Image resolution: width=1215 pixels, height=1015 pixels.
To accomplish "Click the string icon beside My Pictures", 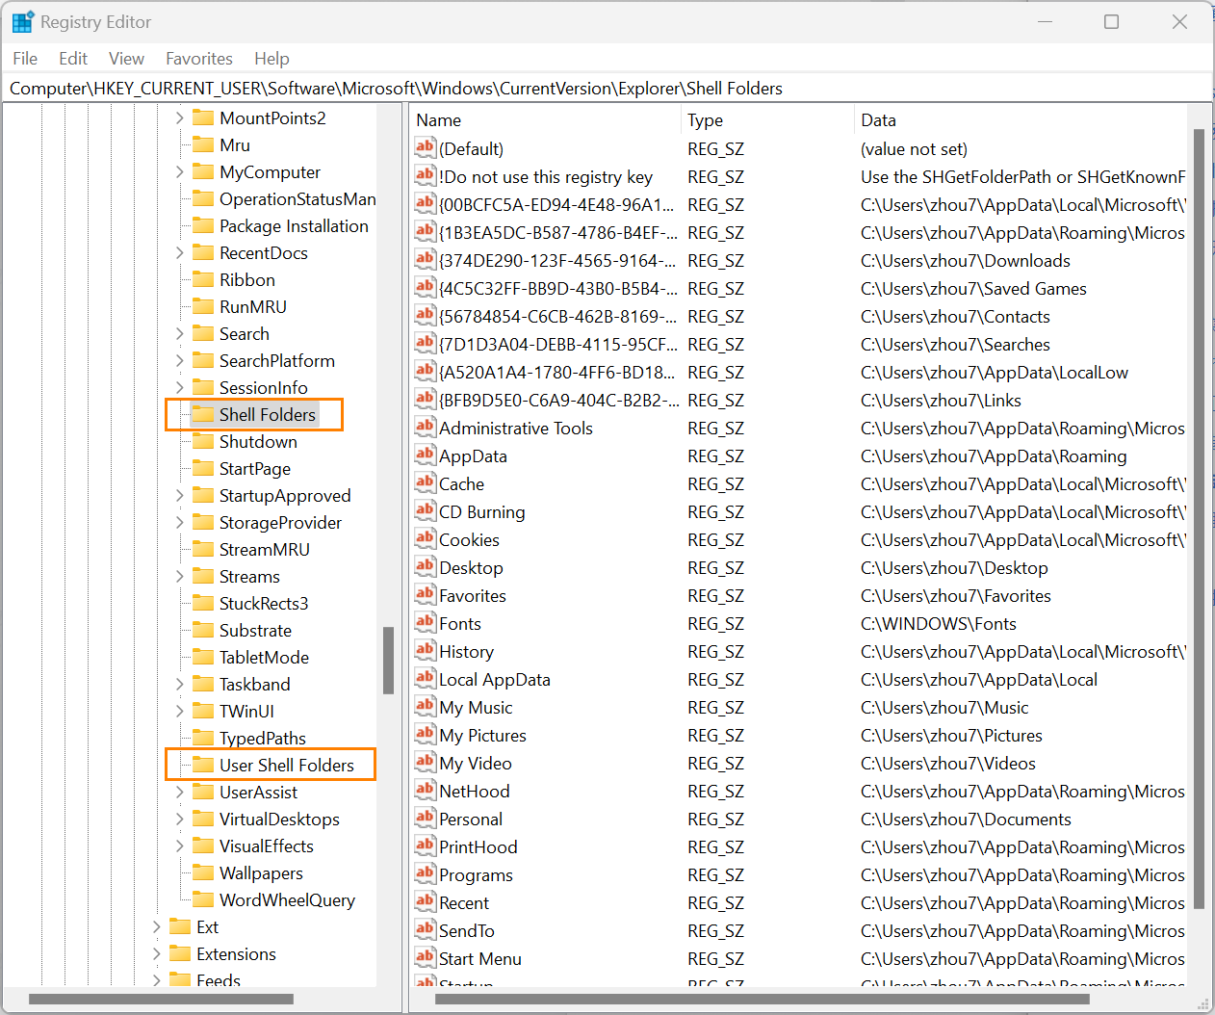I will [x=426, y=734].
